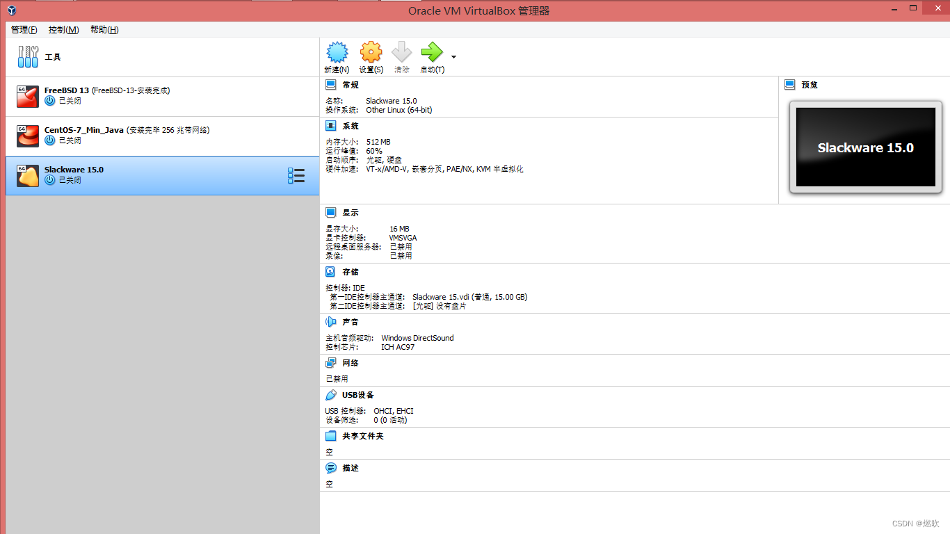Select the FreeBSD 13 VM icon

pyautogui.click(x=28, y=97)
